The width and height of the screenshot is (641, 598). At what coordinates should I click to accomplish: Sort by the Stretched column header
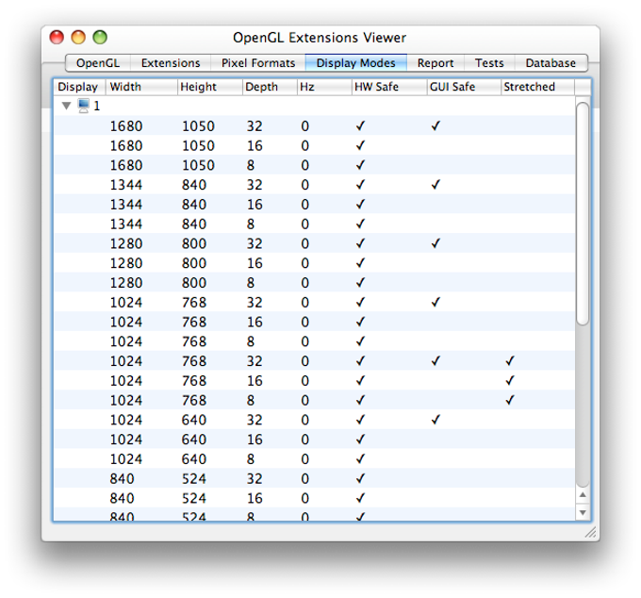(x=537, y=87)
